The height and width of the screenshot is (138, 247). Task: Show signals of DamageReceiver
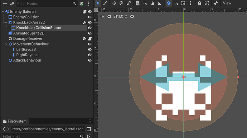[x=84, y=39]
